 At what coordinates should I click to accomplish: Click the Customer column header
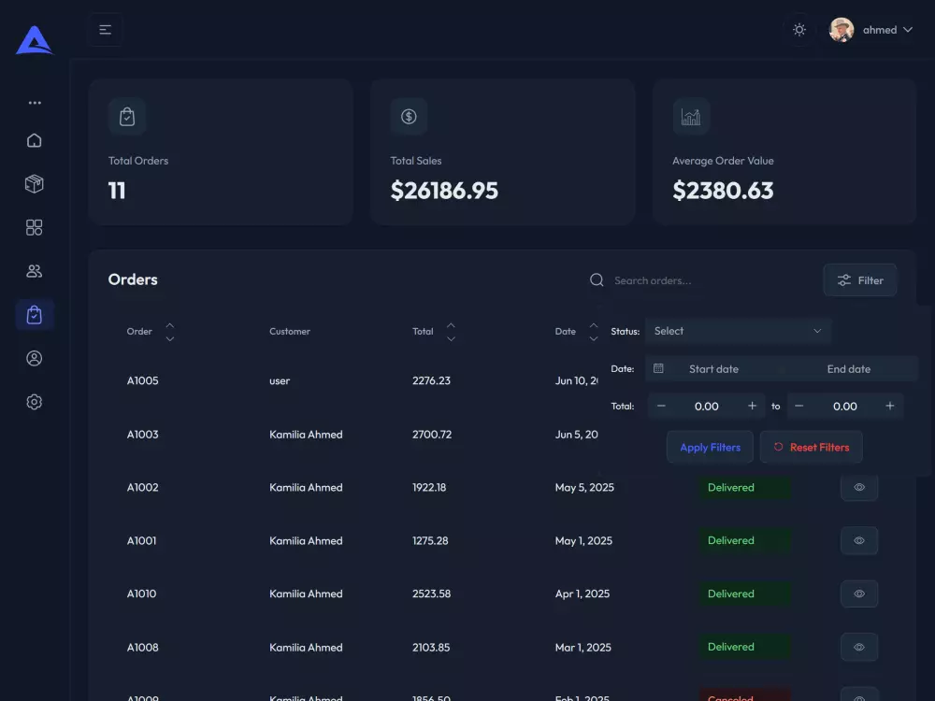tap(290, 332)
